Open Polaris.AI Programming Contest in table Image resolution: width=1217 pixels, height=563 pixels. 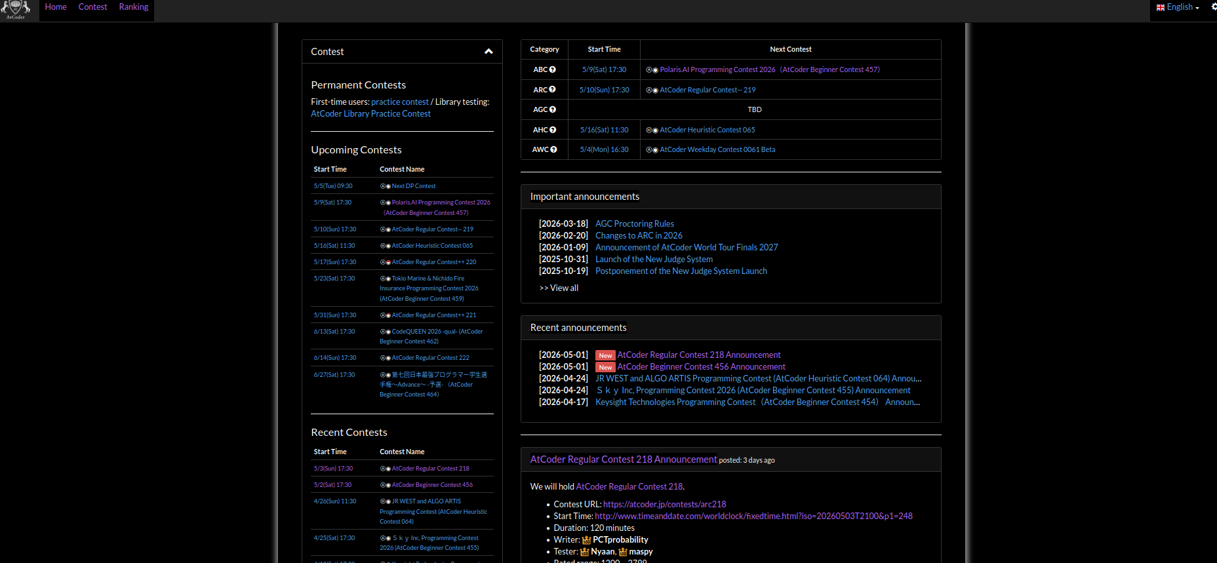click(x=770, y=69)
